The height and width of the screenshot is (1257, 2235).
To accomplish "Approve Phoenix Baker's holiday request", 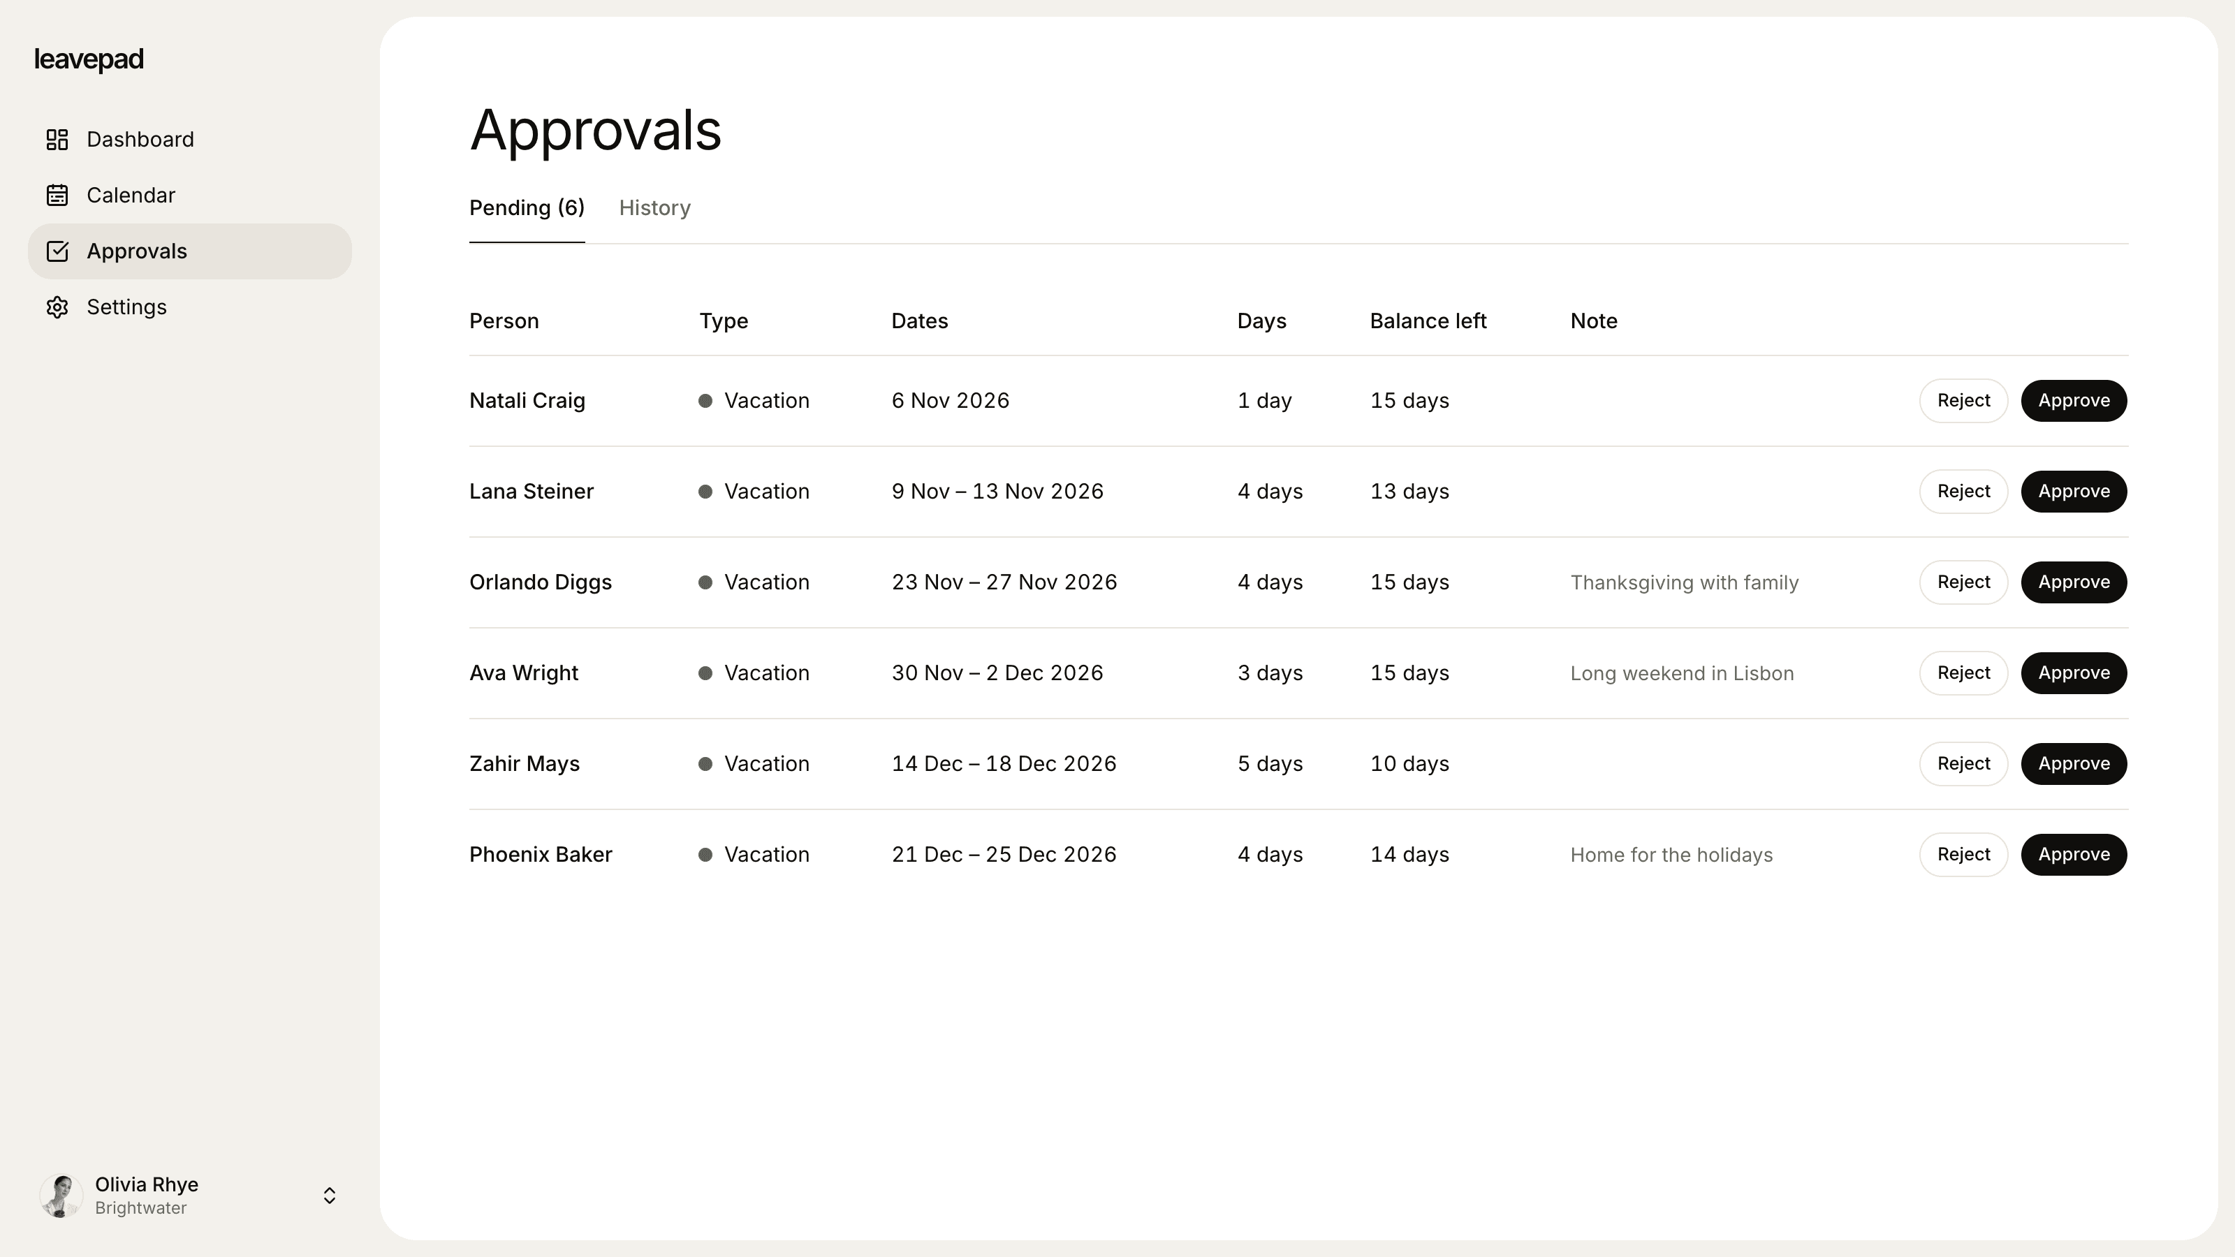I will [x=2074, y=855].
